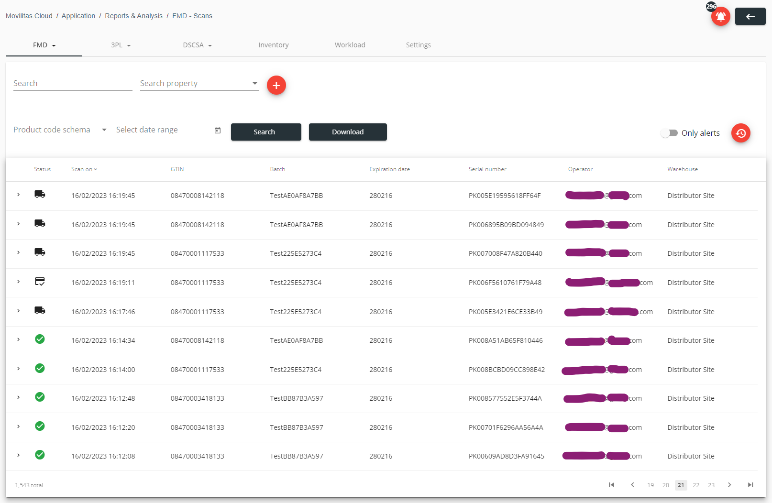The height and width of the screenshot is (503, 772).
Task: Go to the previous results page
Action: (632, 485)
